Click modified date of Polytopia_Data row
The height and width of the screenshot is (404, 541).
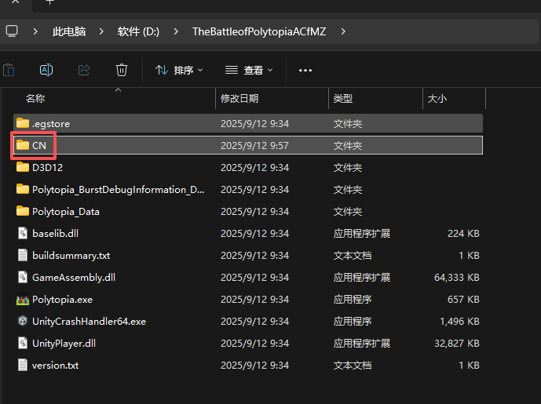[254, 212]
